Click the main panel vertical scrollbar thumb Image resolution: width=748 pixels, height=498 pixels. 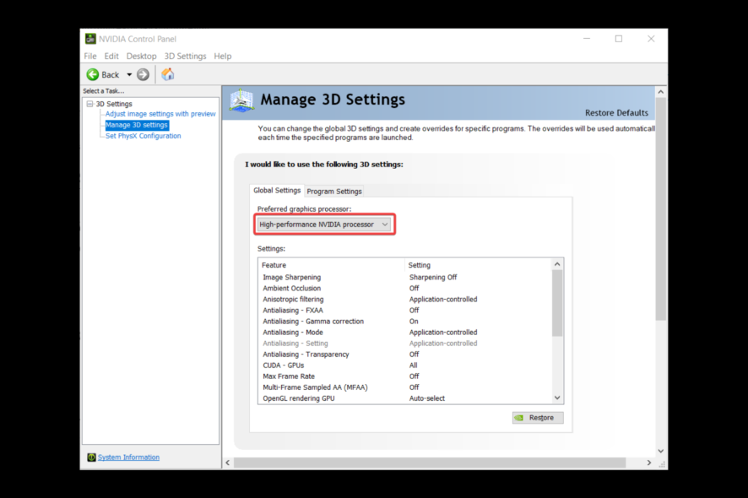pyautogui.click(x=660, y=209)
